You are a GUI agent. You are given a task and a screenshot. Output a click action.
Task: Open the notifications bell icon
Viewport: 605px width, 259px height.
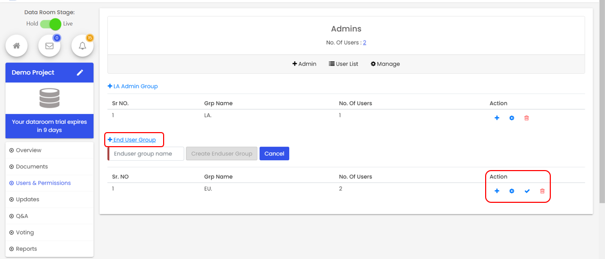[x=82, y=46]
